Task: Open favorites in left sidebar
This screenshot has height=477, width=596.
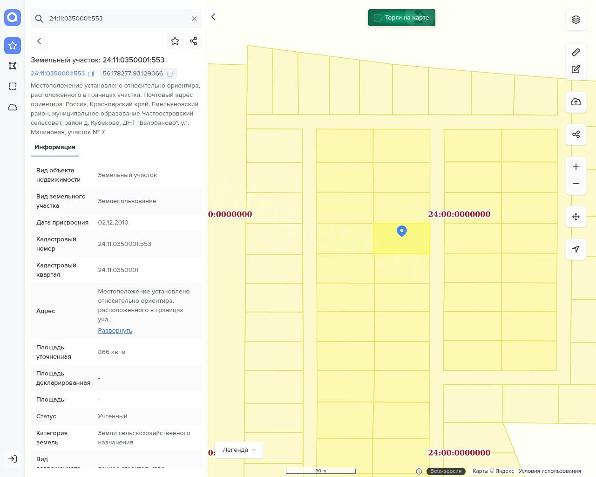Action: pyautogui.click(x=13, y=45)
